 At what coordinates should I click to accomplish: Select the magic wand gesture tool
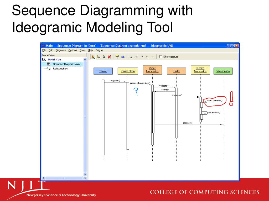point(93,57)
